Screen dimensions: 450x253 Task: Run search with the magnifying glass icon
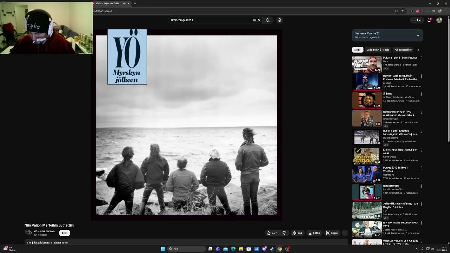point(268,20)
